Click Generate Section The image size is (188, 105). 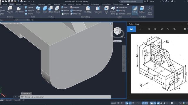(124, 14)
